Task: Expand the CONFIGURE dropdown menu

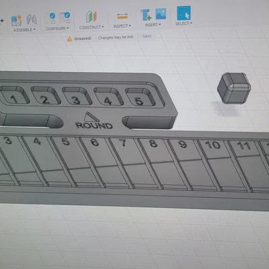Action: 57,29
